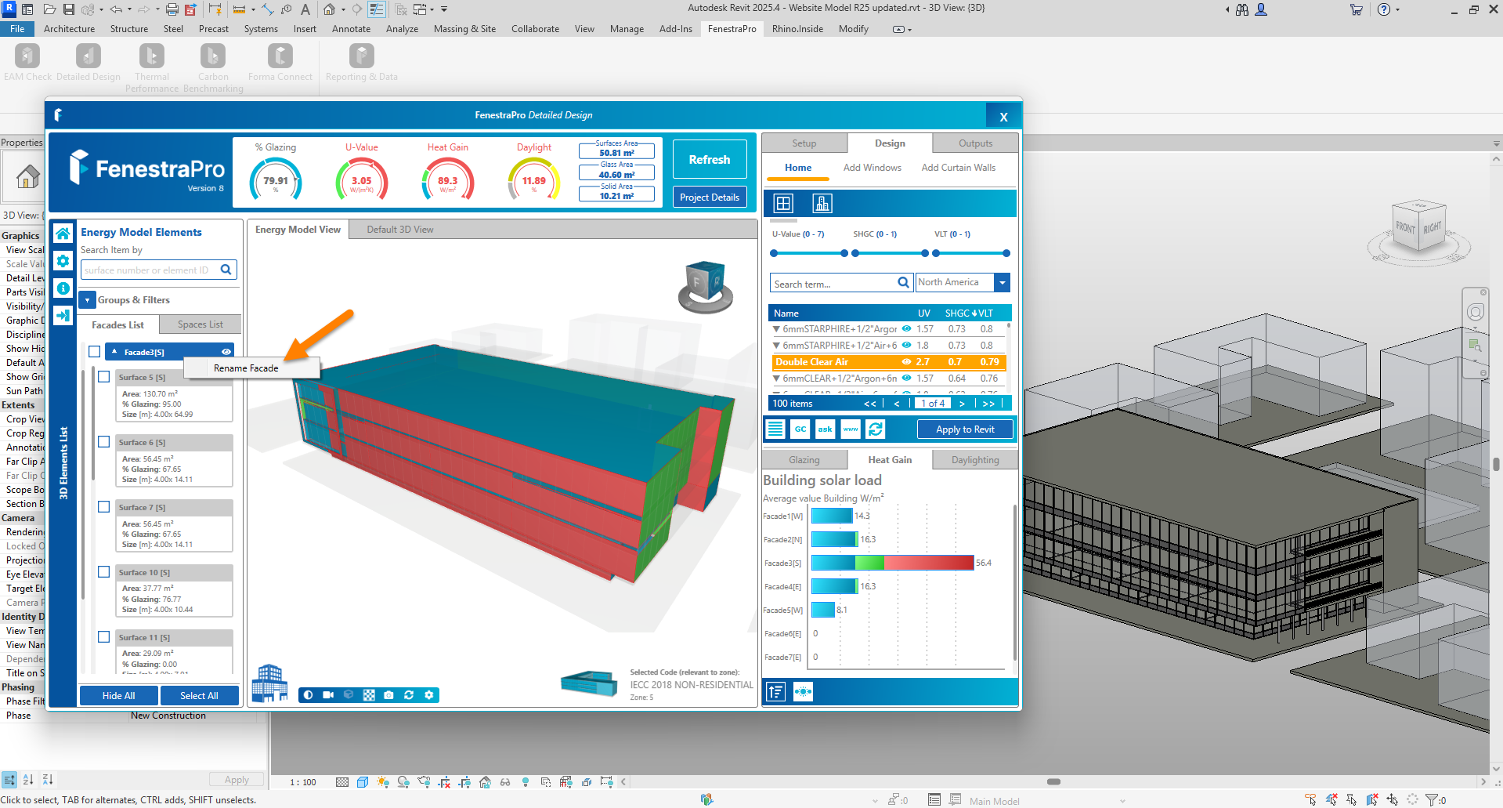Click the video camera icon in viewer toolbar
The height and width of the screenshot is (808, 1503).
[328, 695]
